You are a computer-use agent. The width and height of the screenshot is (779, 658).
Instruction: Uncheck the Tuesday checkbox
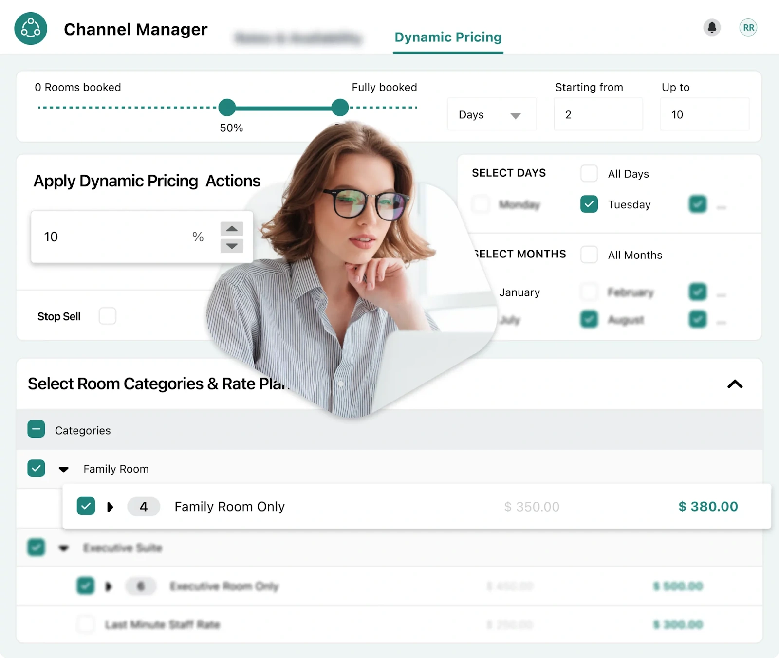589,204
